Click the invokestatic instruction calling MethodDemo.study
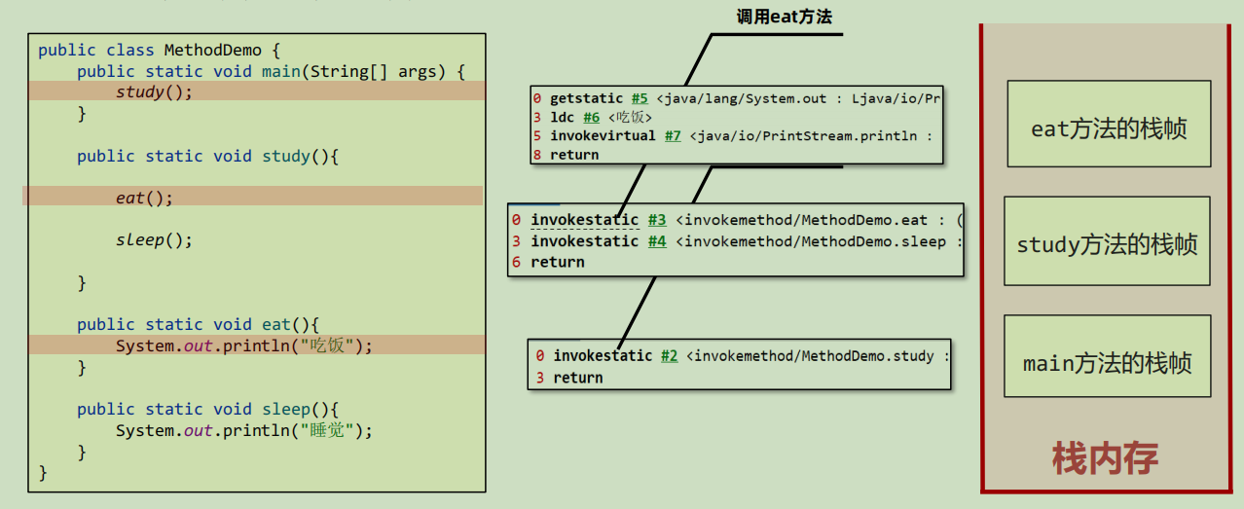Screen dimensions: 1244x509 [603, 355]
